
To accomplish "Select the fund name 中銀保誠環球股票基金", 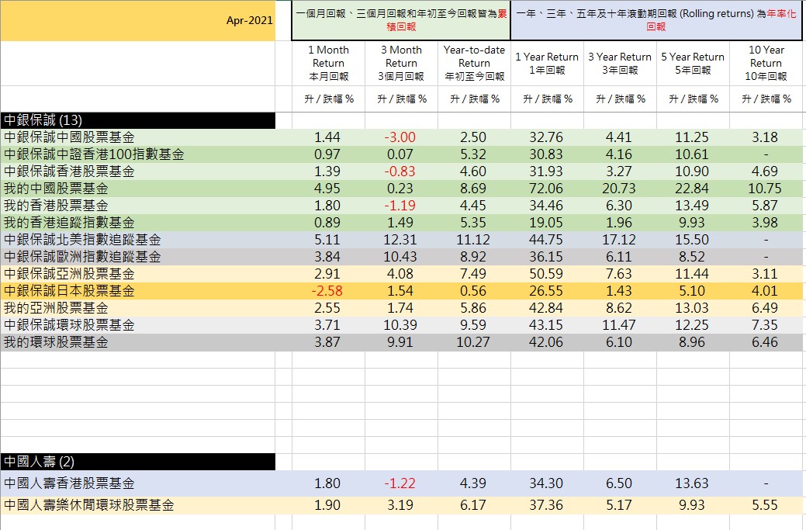I will pos(69,325).
